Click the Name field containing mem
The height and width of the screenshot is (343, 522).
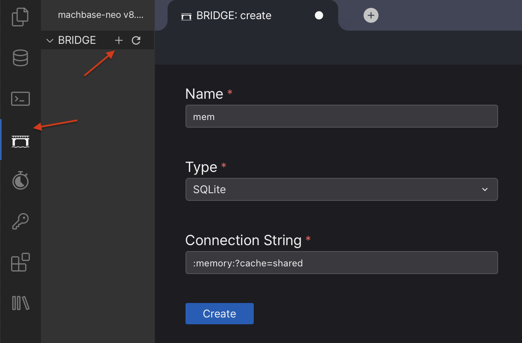(x=341, y=116)
